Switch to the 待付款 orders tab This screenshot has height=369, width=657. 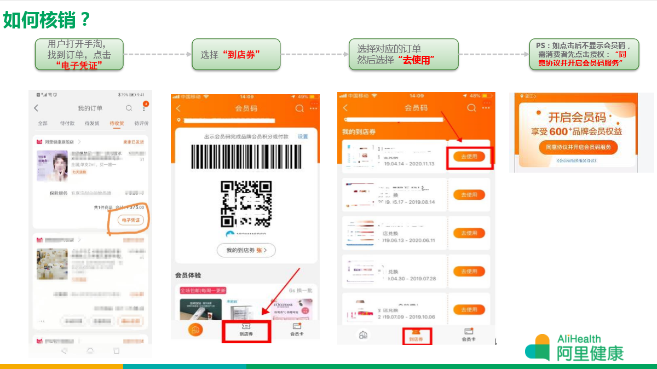click(67, 123)
